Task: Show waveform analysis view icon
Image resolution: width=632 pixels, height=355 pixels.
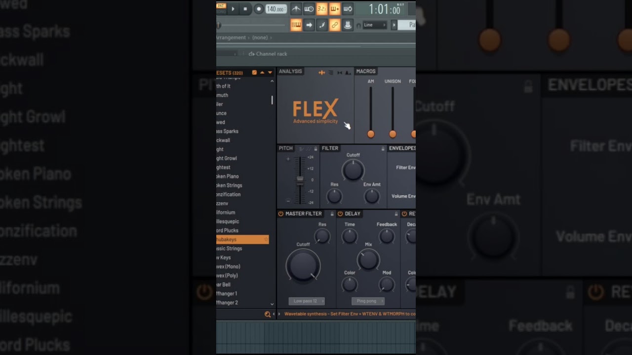Action: (322, 72)
